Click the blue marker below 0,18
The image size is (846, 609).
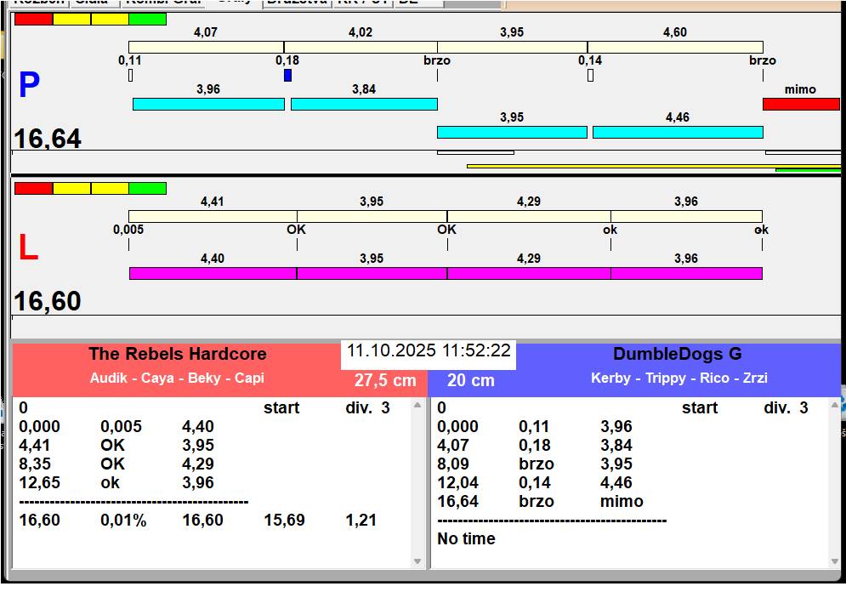coord(287,76)
